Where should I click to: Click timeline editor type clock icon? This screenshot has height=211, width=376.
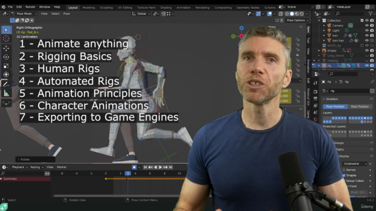[4, 167]
